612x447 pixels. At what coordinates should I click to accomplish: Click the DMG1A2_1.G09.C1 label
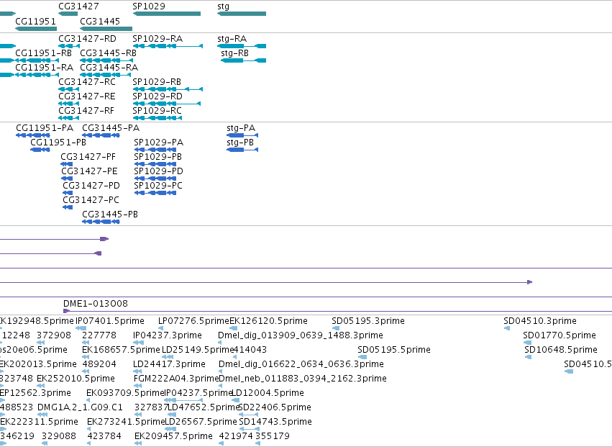pyautogui.click(x=80, y=407)
